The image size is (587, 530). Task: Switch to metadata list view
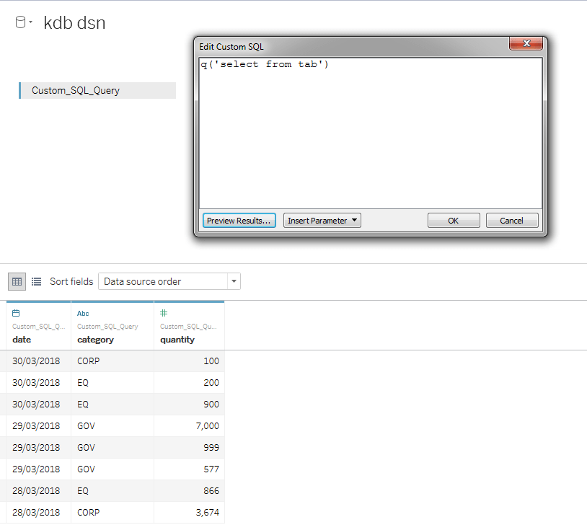point(36,281)
